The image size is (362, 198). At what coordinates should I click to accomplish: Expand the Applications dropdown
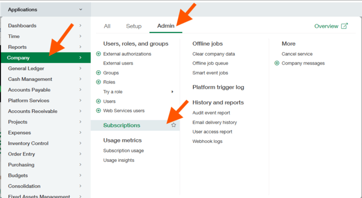click(x=45, y=9)
